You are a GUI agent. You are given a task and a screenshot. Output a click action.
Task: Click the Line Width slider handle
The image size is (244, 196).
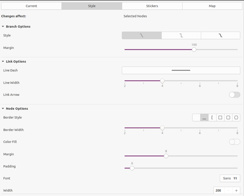tap(162, 81)
